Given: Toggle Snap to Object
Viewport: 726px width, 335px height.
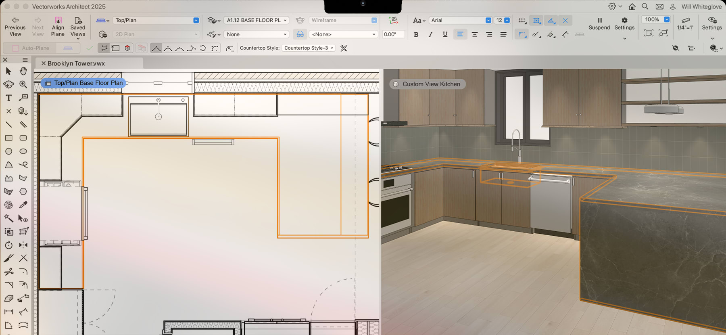Looking at the screenshot, I should tap(536, 20).
